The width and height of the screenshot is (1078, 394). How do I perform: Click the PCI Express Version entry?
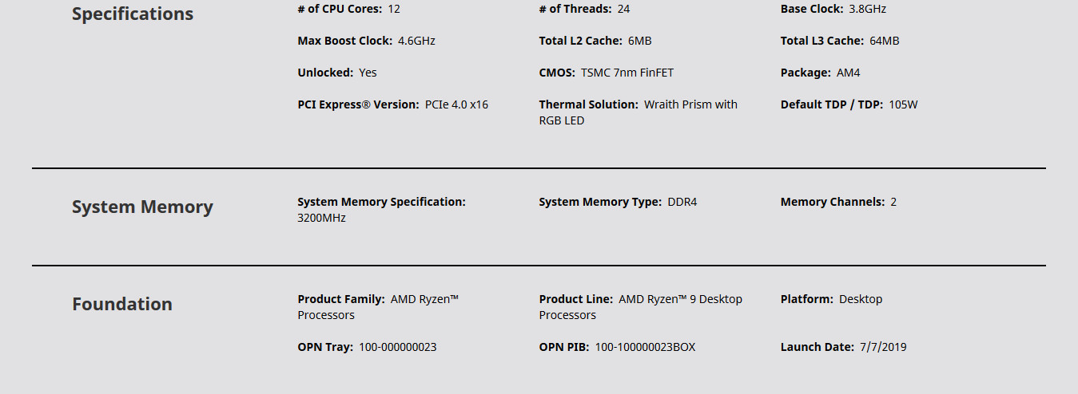pos(392,104)
